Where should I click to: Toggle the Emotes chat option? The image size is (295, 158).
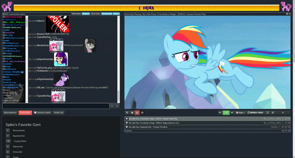[86, 14]
